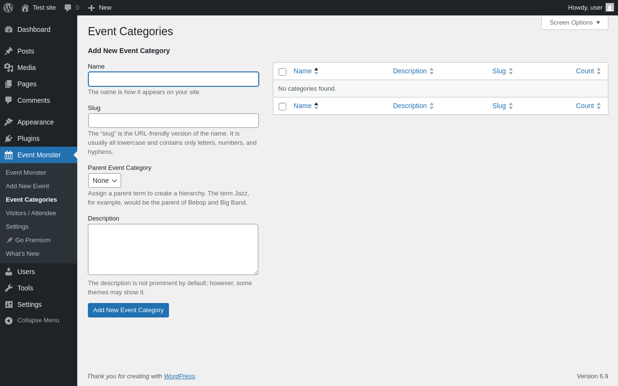The height and width of the screenshot is (386, 618).
Task: Tick the select-all checkbox in table header
Action: pyautogui.click(x=282, y=72)
